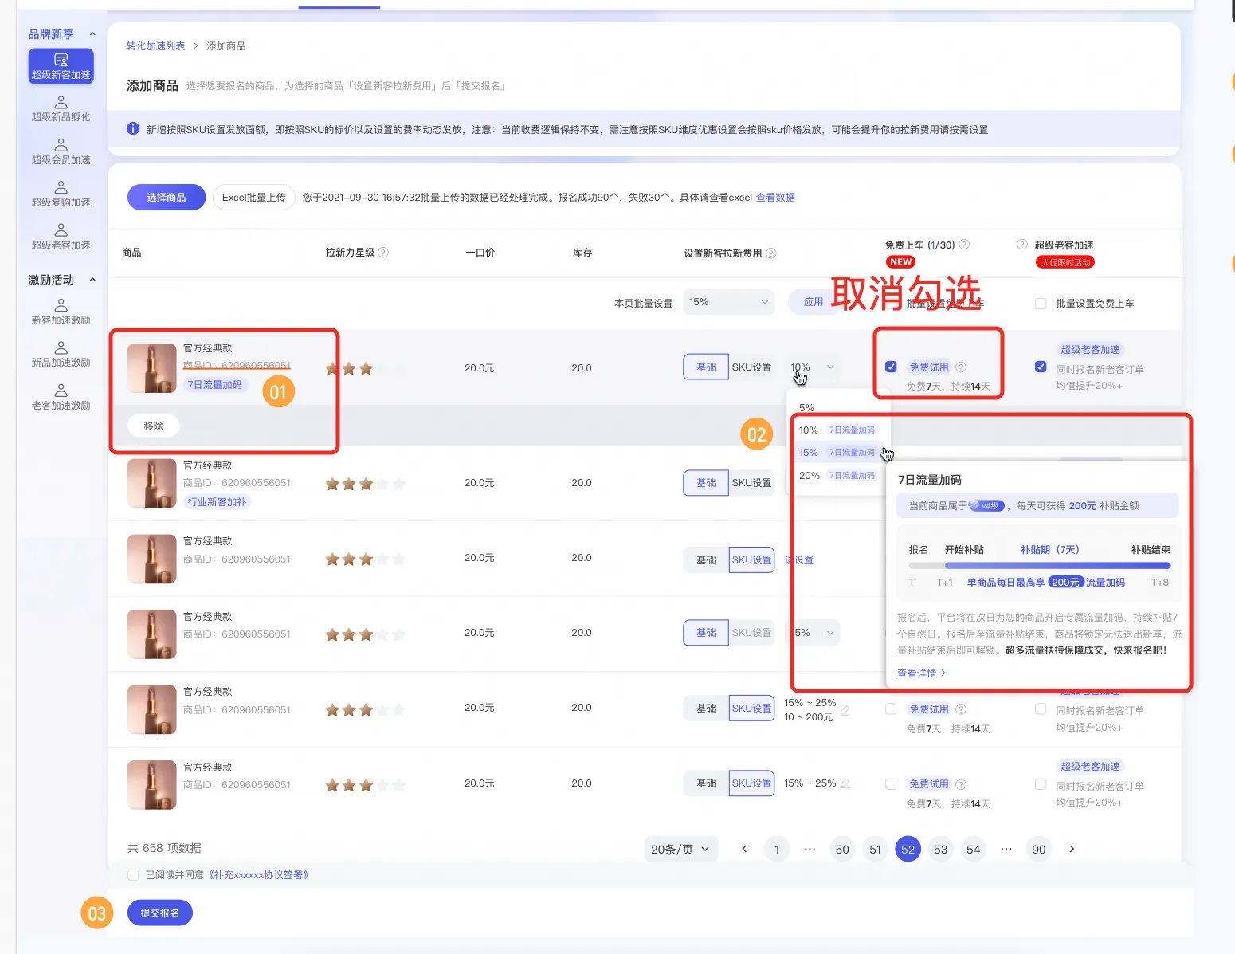
Task: Open 超级会员加速 sidebar icon
Action: click(x=61, y=145)
